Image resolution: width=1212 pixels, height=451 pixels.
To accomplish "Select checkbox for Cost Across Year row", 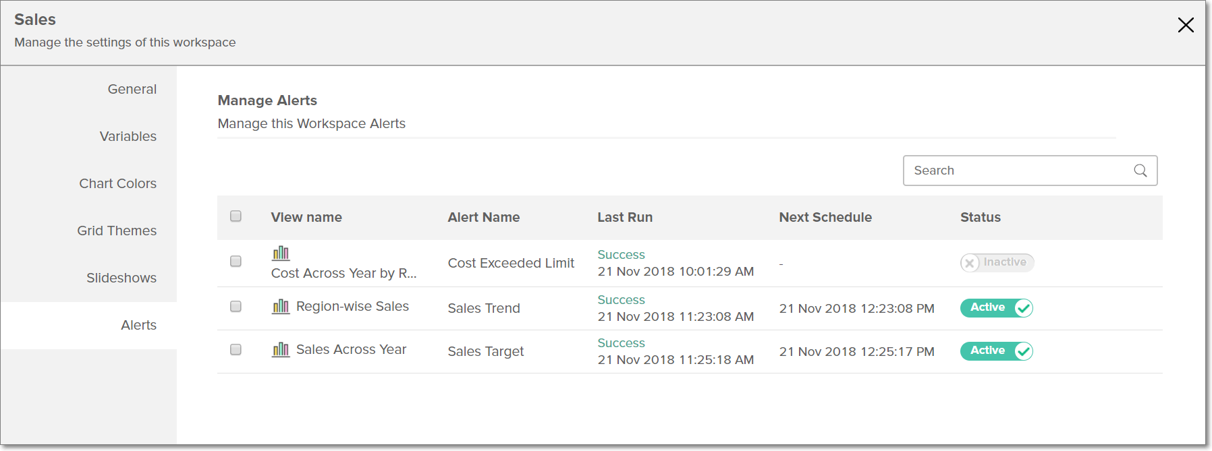I will click(236, 262).
